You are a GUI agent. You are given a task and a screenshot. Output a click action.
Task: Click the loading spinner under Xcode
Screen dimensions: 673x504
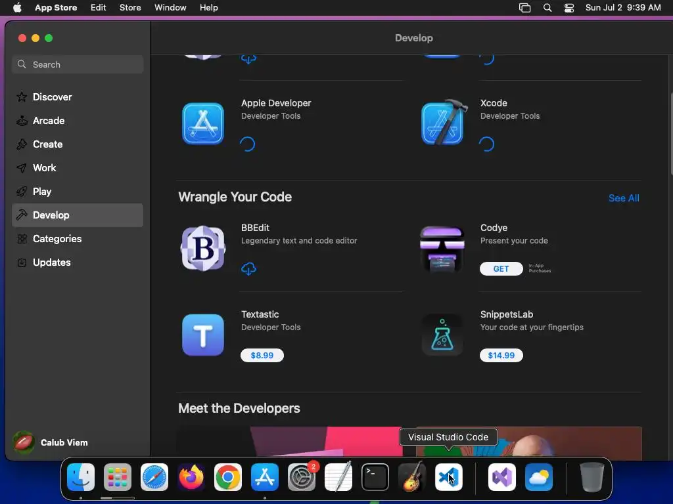(x=487, y=144)
